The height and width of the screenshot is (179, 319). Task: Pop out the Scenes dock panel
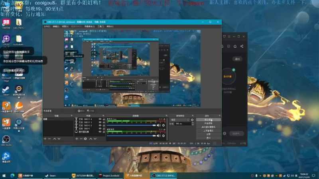pos(71,116)
